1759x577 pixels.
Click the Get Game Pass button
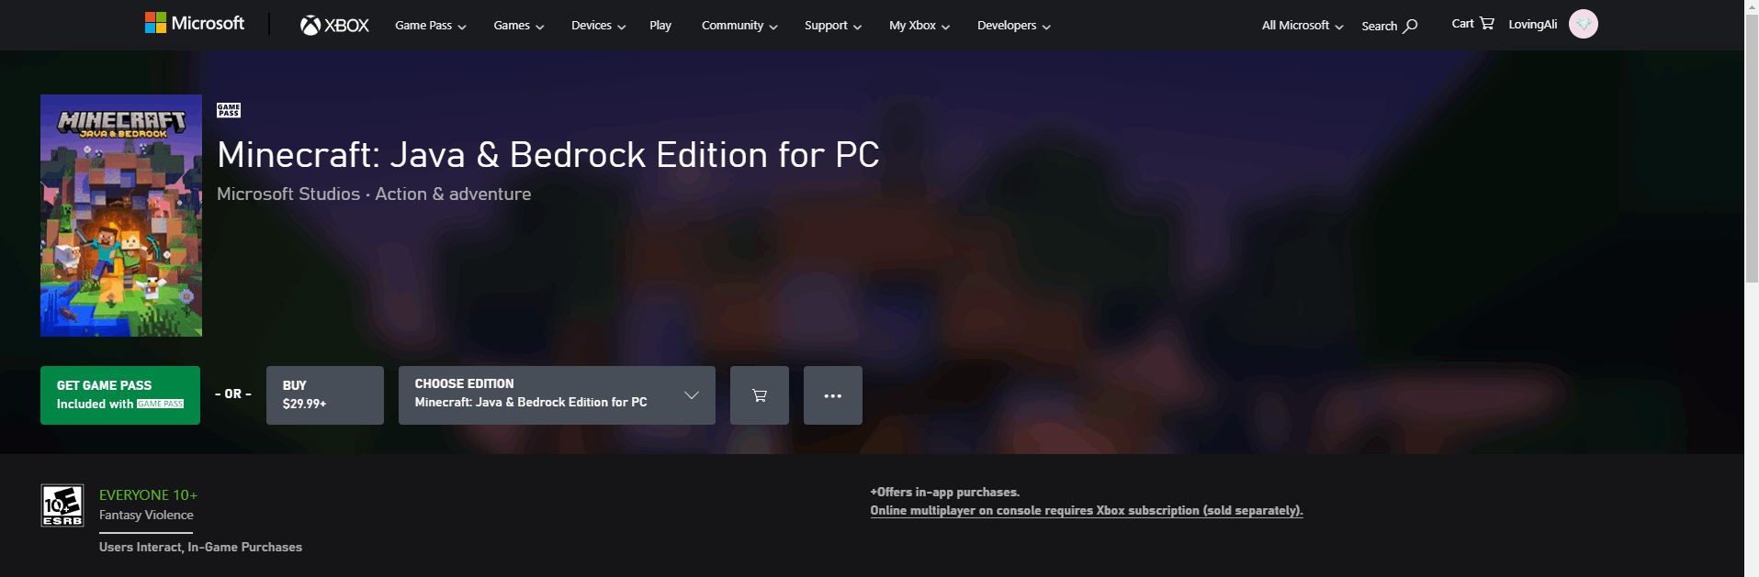click(120, 395)
